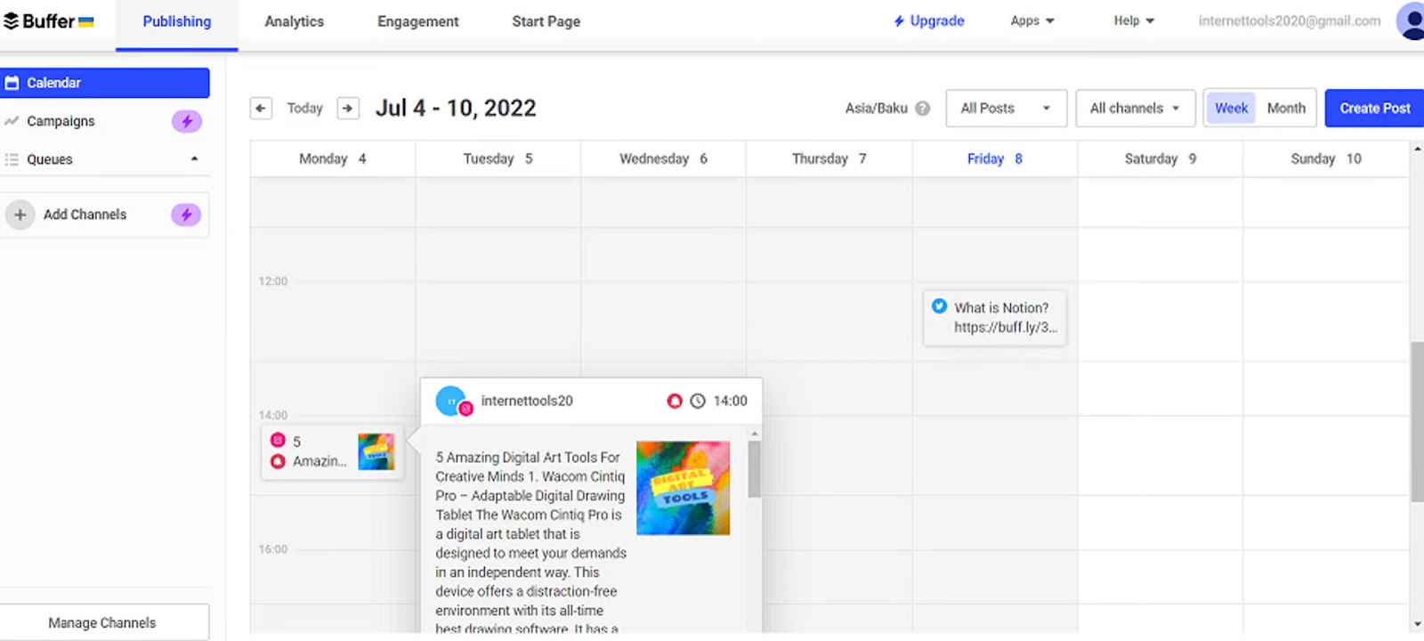Open the 5 Amazin... post card on Monday
Image resolution: width=1424 pixels, height=641 pixels.
click(332, 452)
